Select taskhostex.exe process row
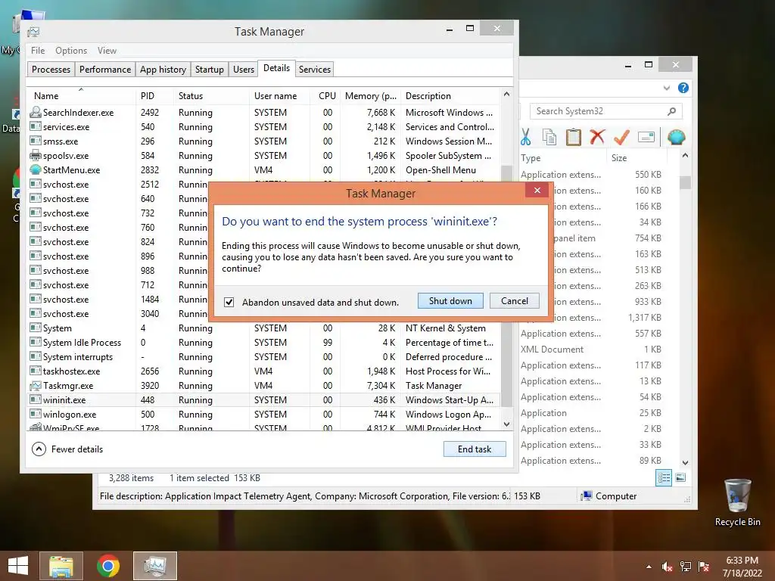 [264, 371]
